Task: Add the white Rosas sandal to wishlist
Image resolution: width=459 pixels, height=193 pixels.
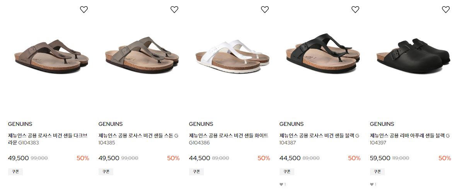Action: point(264,9)
